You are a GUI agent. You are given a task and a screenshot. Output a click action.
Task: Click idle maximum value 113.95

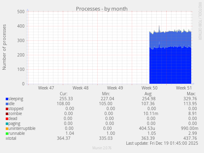point(190,104)
